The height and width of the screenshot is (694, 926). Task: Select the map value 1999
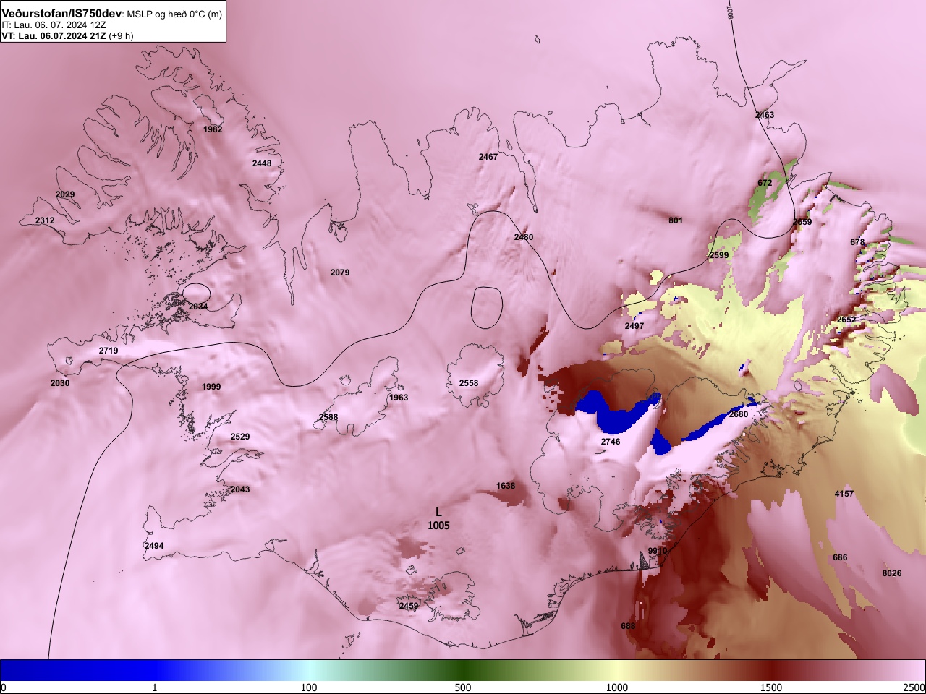point(211,387)
